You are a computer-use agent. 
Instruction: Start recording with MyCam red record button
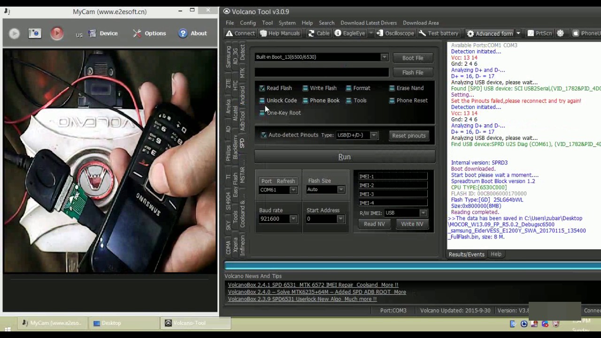coord(57,33)
